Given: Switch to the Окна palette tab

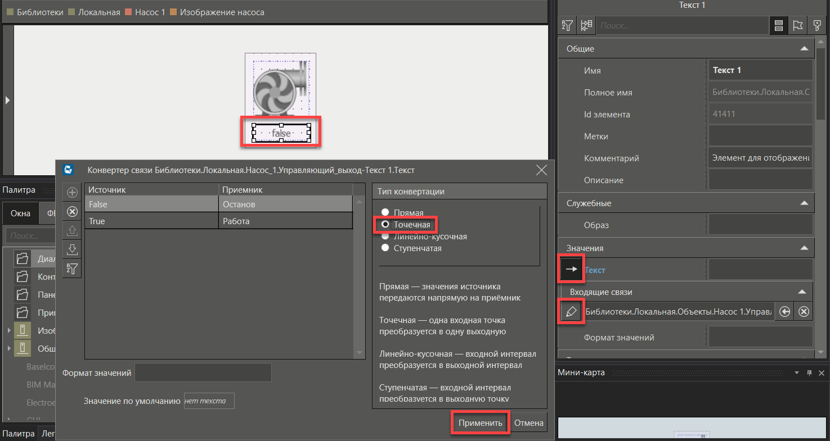Looking at the screenshot, I should tap(20, 213).
